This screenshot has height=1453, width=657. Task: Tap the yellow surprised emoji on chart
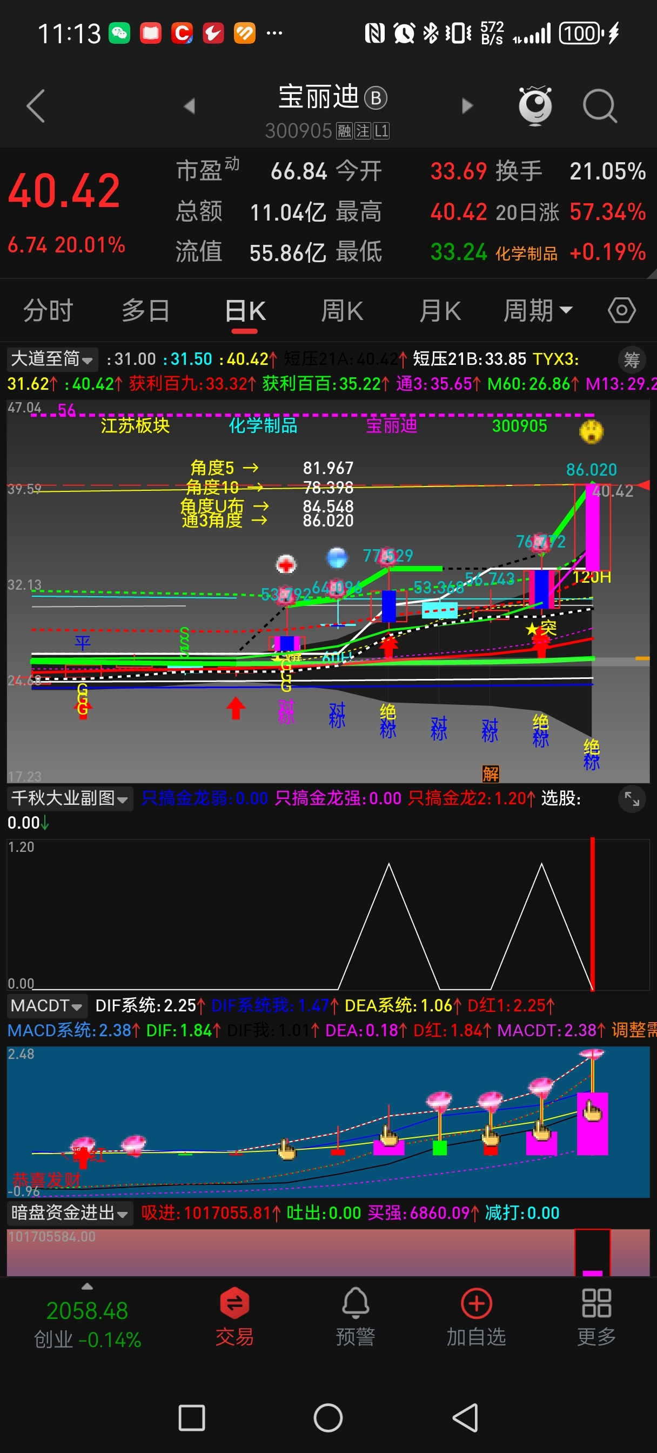(x=592, y=432)
